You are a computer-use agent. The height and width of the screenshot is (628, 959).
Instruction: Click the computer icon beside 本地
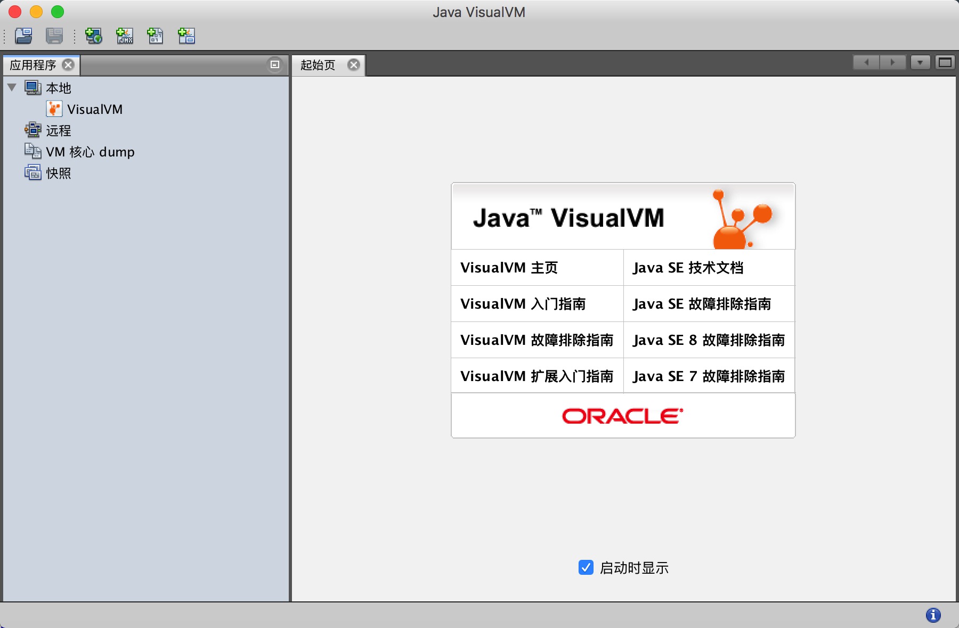32,88
